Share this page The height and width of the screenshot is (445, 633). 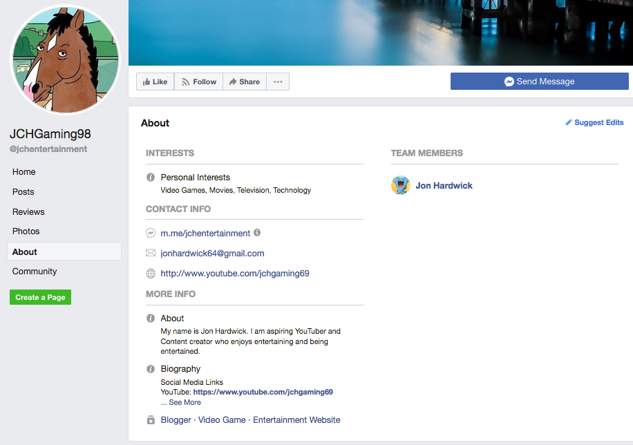click(x=245, y=82)
